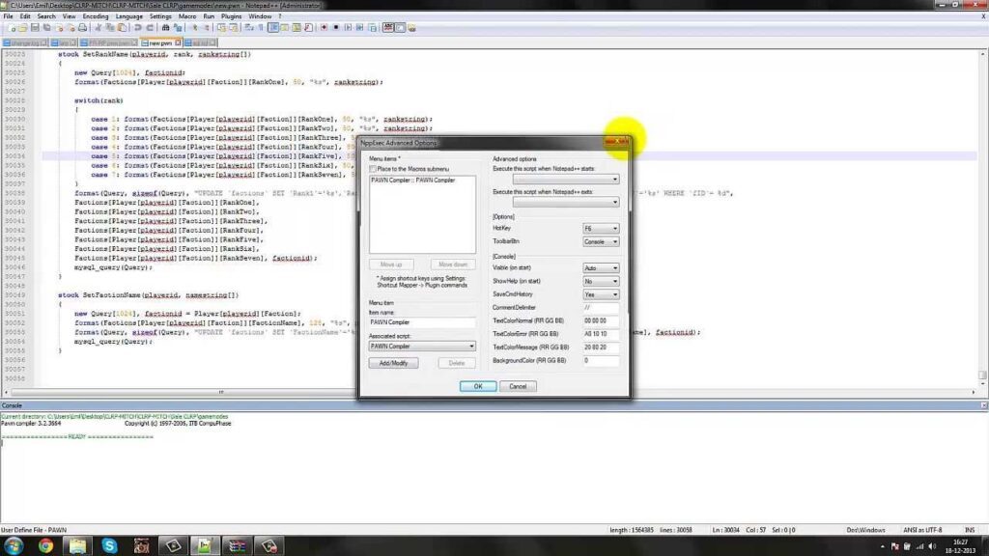Open the Visible (on start) dropdown

[x=601, y=268]
